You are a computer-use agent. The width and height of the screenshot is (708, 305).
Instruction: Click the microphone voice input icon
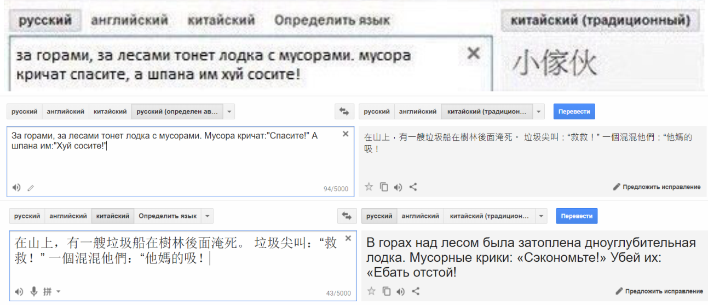coord(34,292)
